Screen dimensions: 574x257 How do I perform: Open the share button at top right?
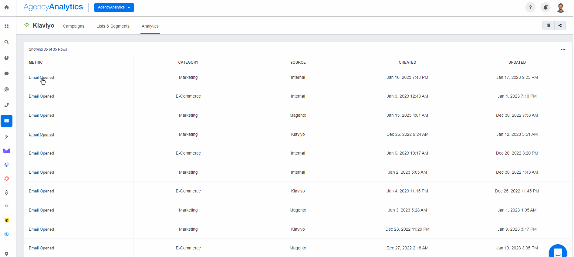tap(560, 25)
